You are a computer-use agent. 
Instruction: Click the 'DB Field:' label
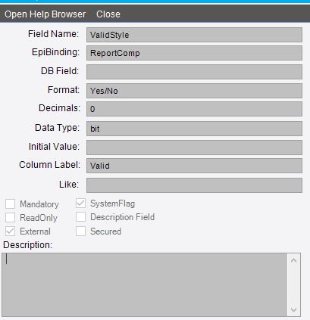point(60,71)
